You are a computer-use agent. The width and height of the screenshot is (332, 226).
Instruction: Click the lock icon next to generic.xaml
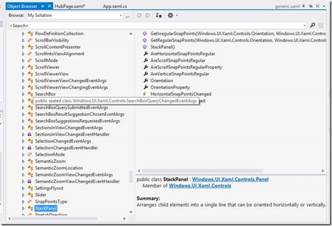303,6
